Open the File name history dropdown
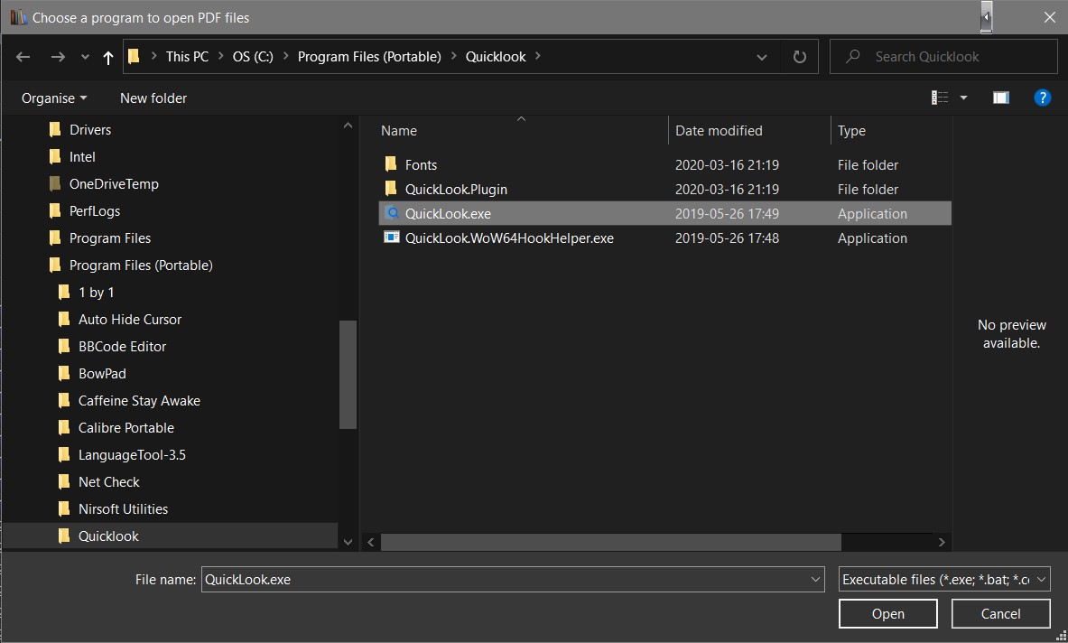 pos(815,580)
